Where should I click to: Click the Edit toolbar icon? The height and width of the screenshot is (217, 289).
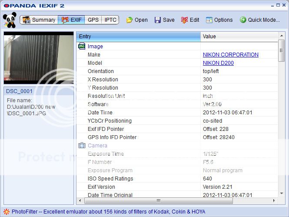coord(184,20)
